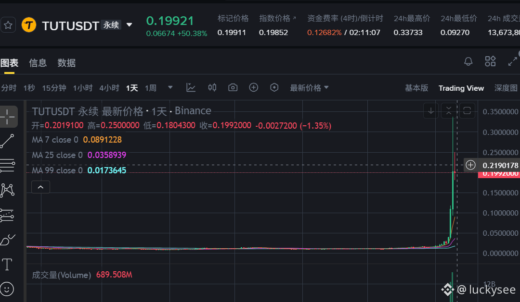Click the funding rate 0.12682% value

(324, 33)
